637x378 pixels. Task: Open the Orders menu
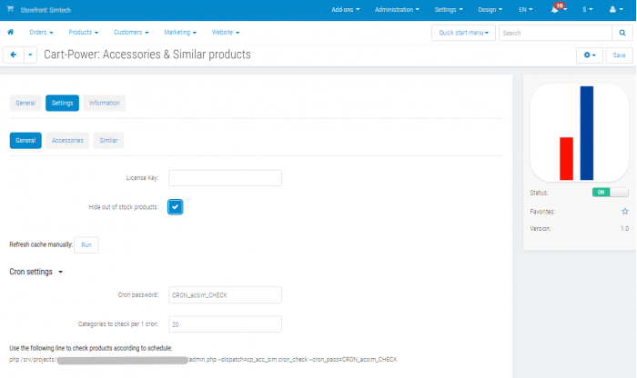pos(41,32)
